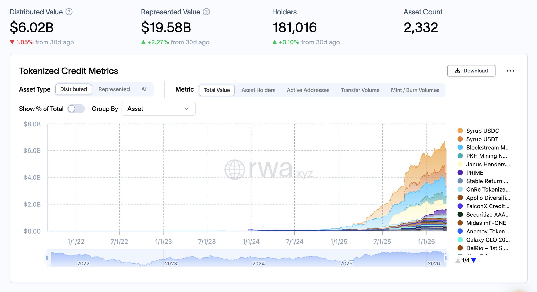Grab the right range slider handle
Image resolution: width=537 pixels, height=292 pixels.
tap(446, 258)
